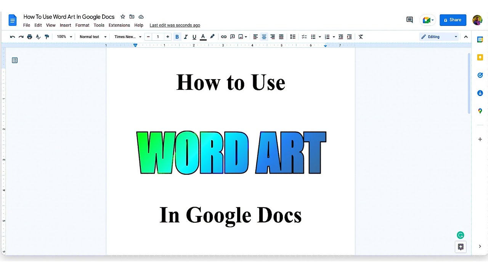This screenshot has width=488, height=274.
Task: Toggle underline formatting
Action: [x=194, y=37]
